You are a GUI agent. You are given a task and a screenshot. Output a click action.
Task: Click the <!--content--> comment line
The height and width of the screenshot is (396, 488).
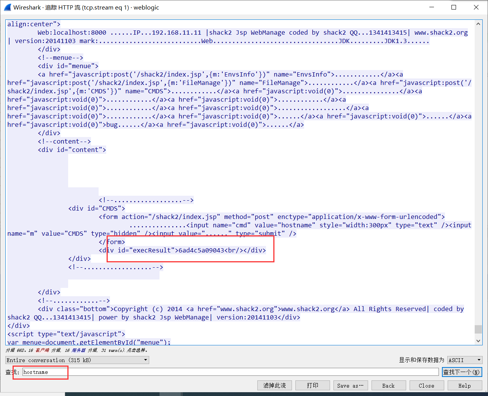[64, 141]
